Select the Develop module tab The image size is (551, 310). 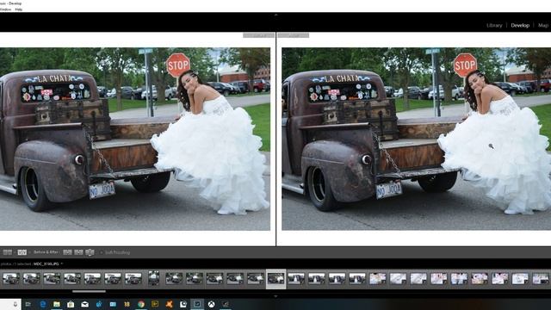click(x=520, y=25)
